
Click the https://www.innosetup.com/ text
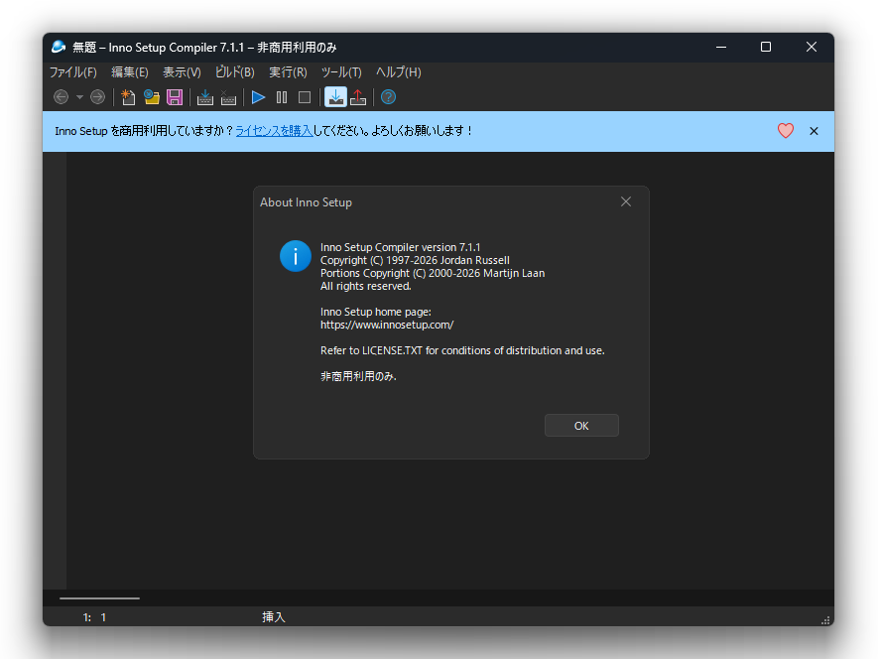387,325
